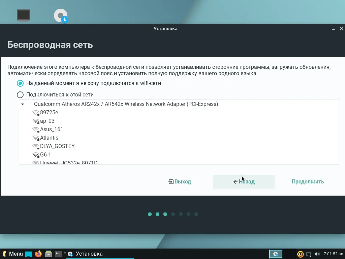Viewport: 345px width, 259px height.
Task: Open the file manager from the taskbar
Action: point(48,254)
